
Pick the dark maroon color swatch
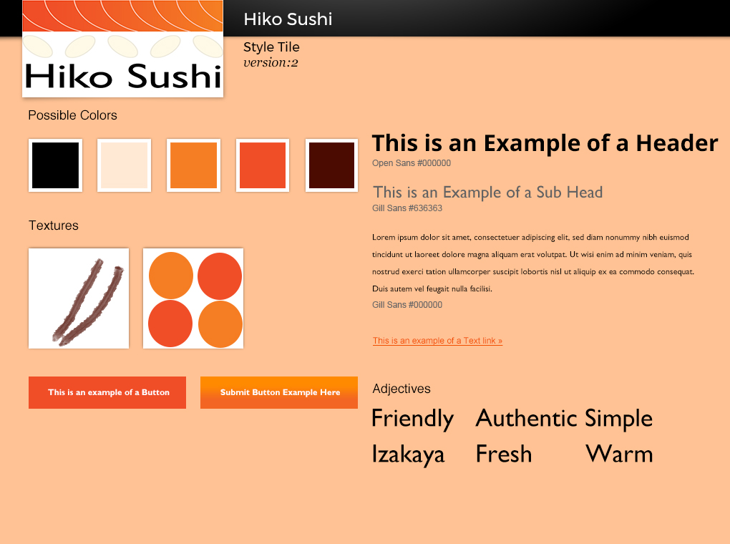(x=331, y=165)
